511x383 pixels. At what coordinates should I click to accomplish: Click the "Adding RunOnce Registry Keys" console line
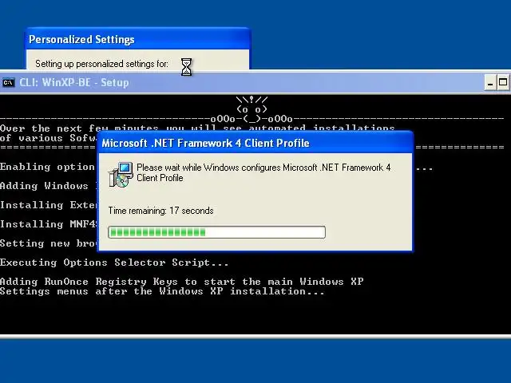(x=182, y=282)
